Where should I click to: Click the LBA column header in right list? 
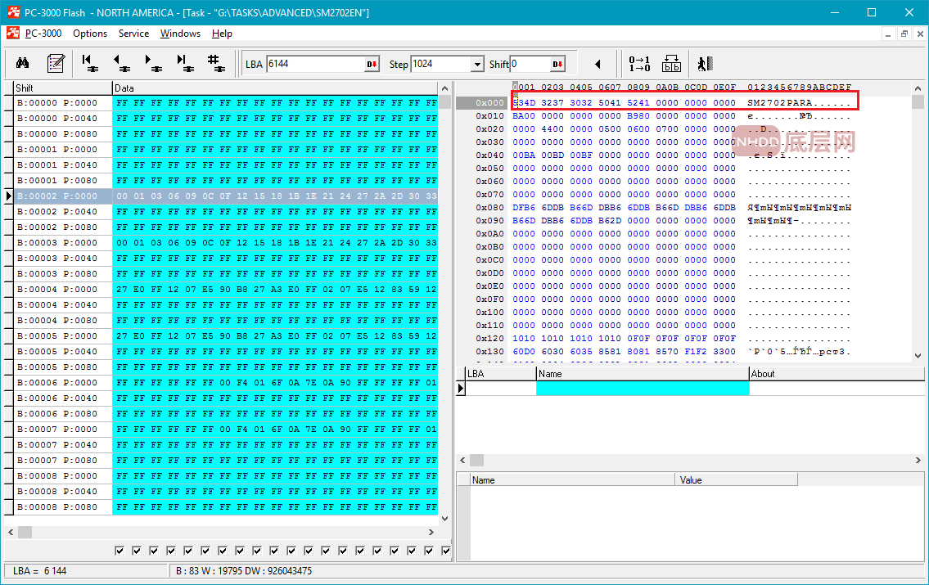click(501, 374)
